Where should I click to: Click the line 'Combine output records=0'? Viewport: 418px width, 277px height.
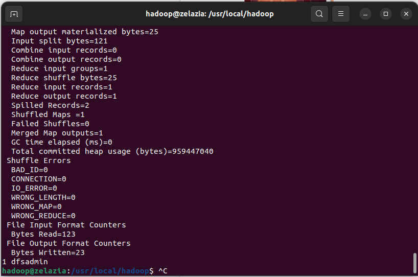pyautogui.click(x=66, y=59)
